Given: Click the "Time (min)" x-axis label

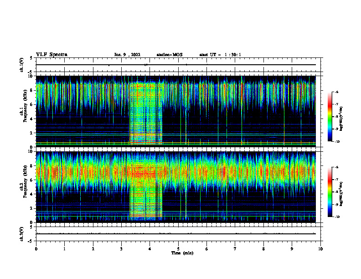Looking at the screenshot, I should coord(182,253).
